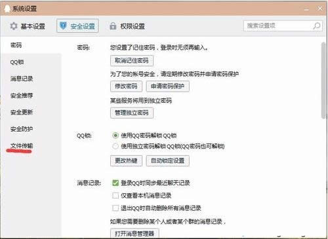Image resolution: width=328 pixels, height=239 pixels.
Task: Minimize the 系统设置 window
Action: 307,9
